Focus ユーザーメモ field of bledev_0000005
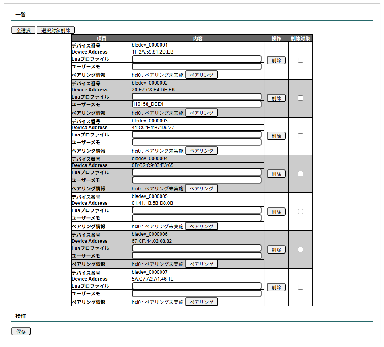Screen dimensions: 384x347 tap(197, 218)
